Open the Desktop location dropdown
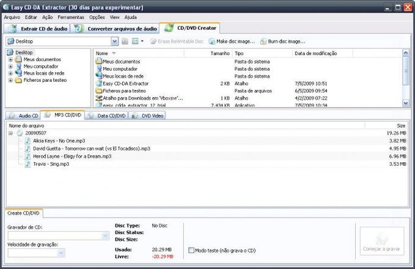The image size is (415, 269). tap(115, 41)
